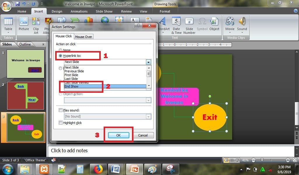Click the notes area to add notes
The height and width of the screenshot is (175, 299).
[x=171, y=151]
